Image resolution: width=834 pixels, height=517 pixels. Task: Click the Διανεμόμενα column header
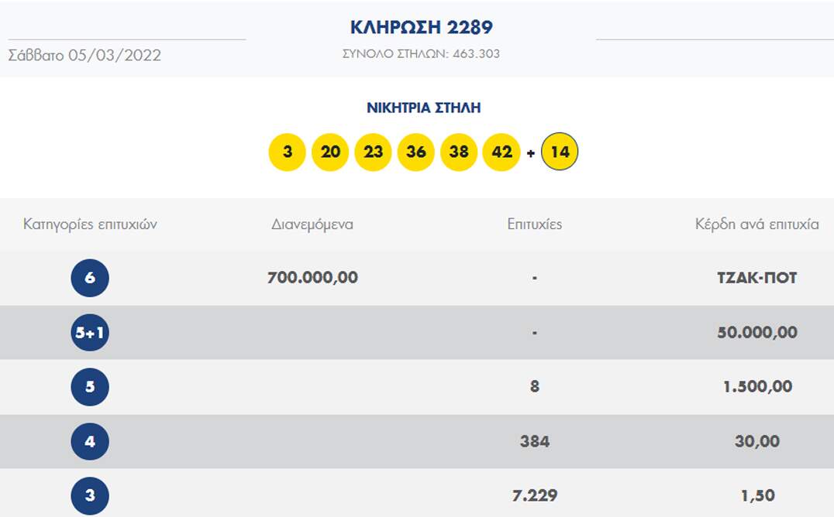[312, 224]
